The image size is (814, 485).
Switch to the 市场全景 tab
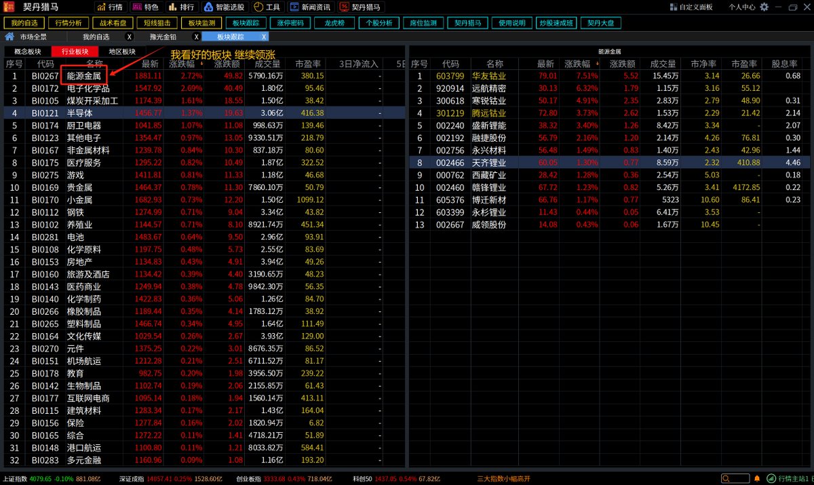pos(33,37)
